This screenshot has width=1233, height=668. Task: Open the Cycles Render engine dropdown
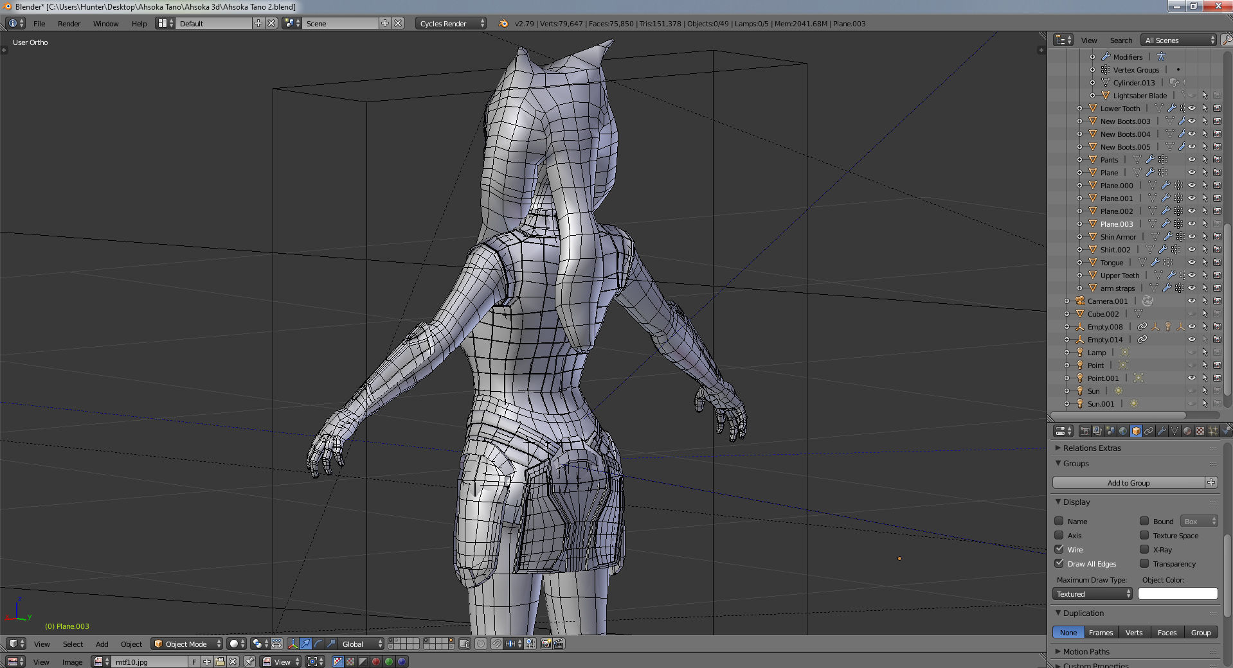[451, 23]
